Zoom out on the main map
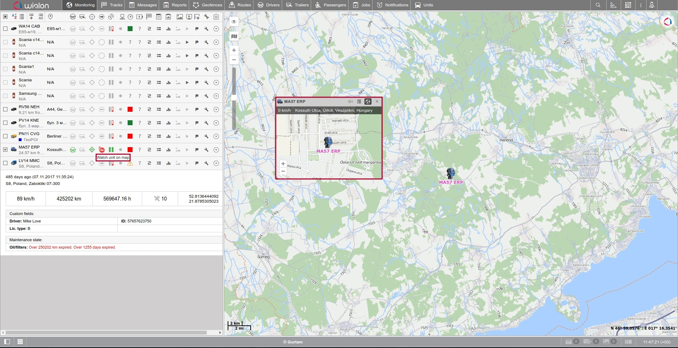The image size is (678, 348). coord(234,60)
